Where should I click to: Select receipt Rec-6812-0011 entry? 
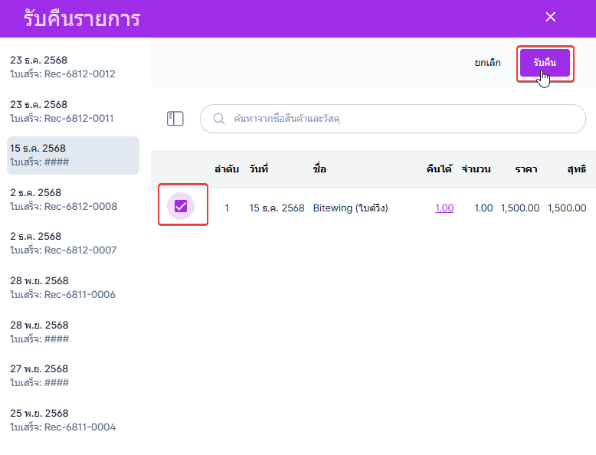[x=73, y=111]
